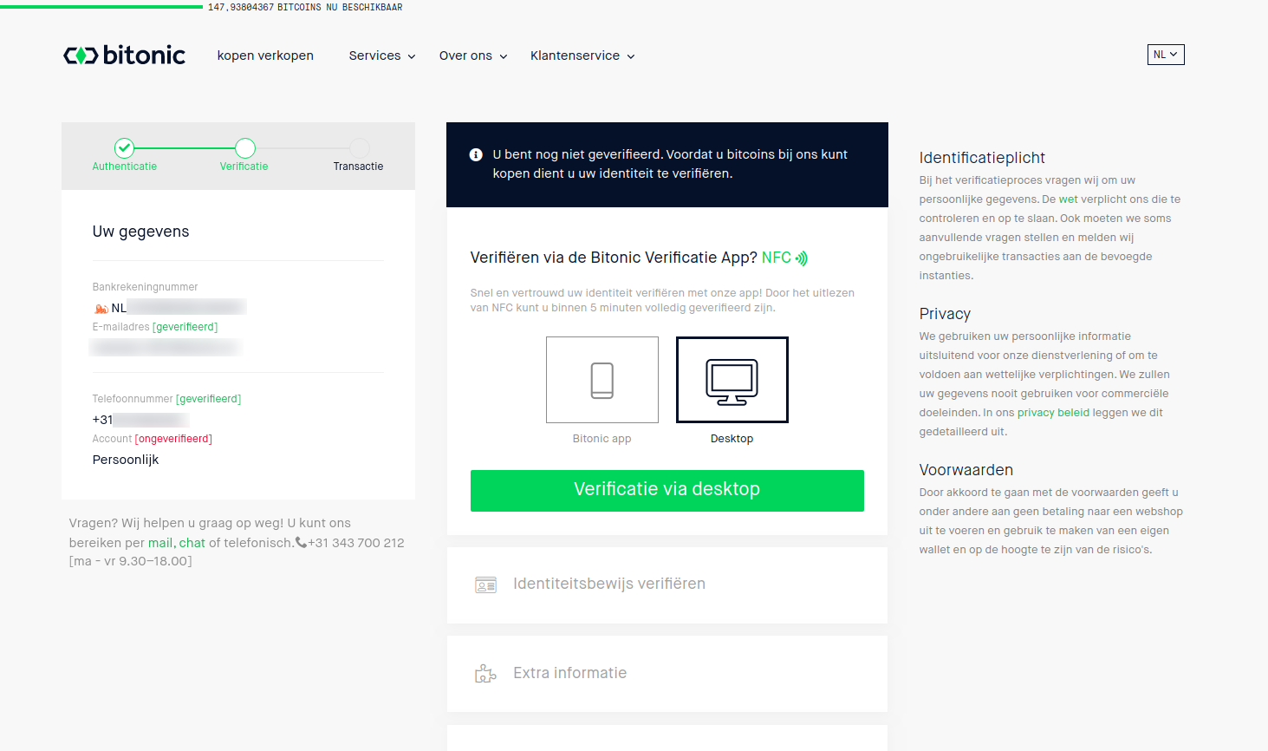Open the NL language selector
Viewport: 1268px width, 751px height.
point(1166,55)
